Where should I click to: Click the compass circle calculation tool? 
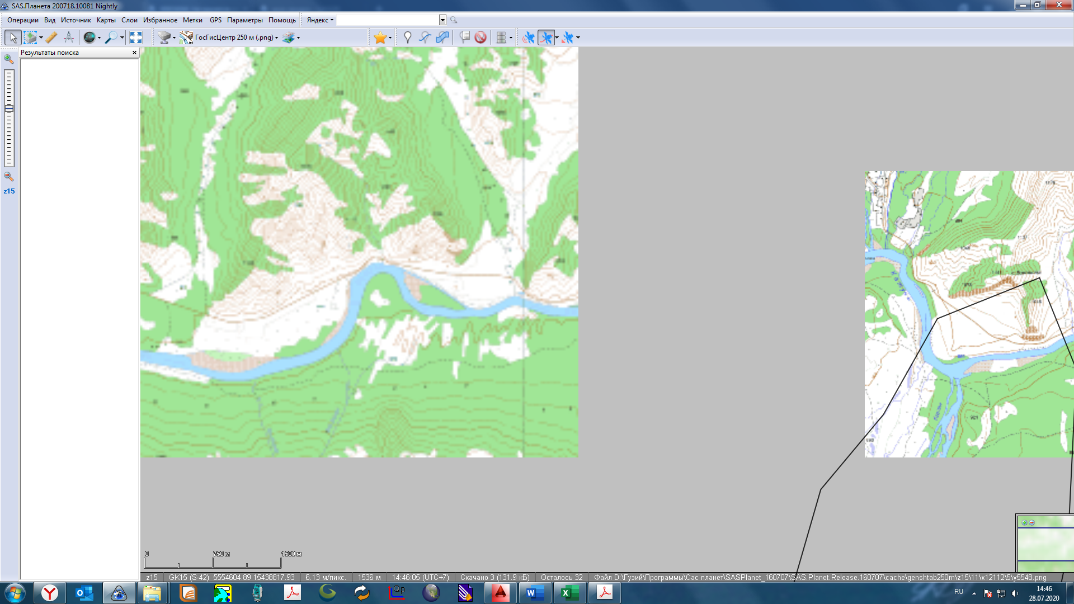point(69,37)
